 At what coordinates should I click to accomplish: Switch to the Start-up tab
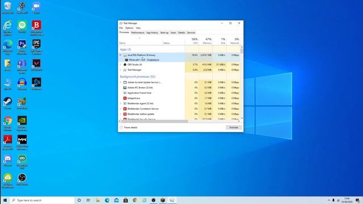pos(164,33)
